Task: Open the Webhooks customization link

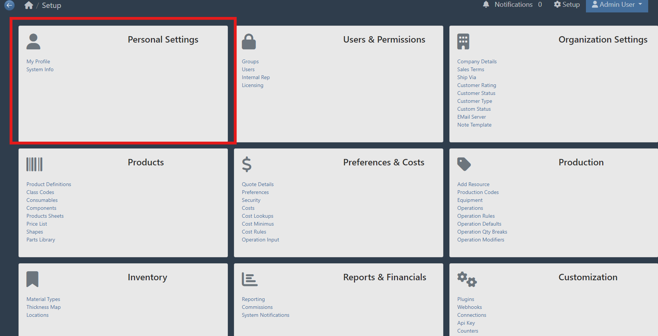Action: pyautogui.click(x=469, y=307)
